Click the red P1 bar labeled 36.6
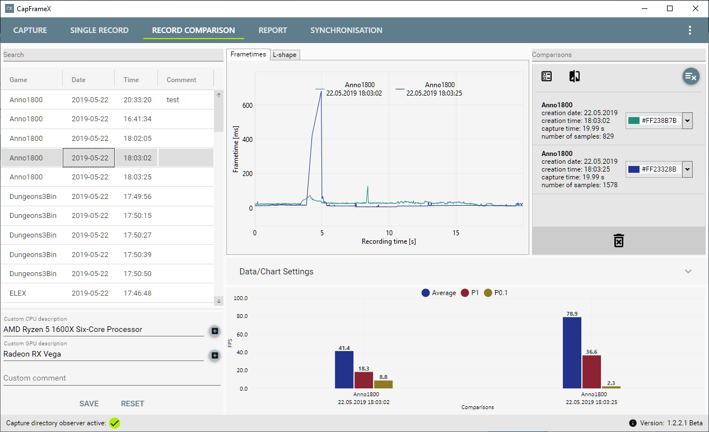This screenshot has width=709, height=432. [591, 372]
